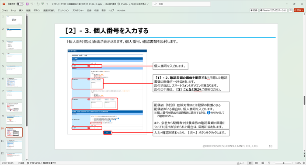Open the Customize Quick Access Toolbar dropdown

pyautogui.click(x=47, y=4)
